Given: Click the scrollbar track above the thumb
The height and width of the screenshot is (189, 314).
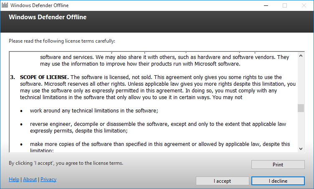Looking at the screenshot, I should click(301, 82).
